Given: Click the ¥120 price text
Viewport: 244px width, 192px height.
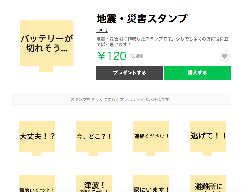Looking at the screenshot, I should point(112,56).
